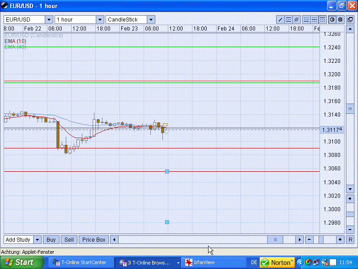Image resolution: width=358 pixels, height=269 pixels.
Task: Click the Price Box button
Action: point(94,240)
